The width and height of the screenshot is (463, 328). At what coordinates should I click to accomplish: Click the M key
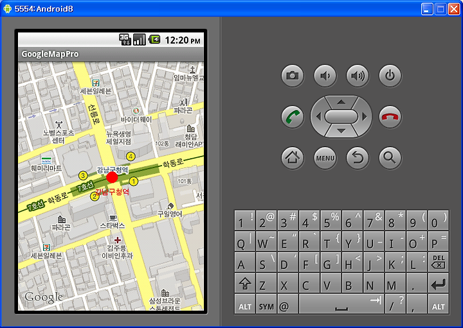pyautogui.click(x=395, y=282)
